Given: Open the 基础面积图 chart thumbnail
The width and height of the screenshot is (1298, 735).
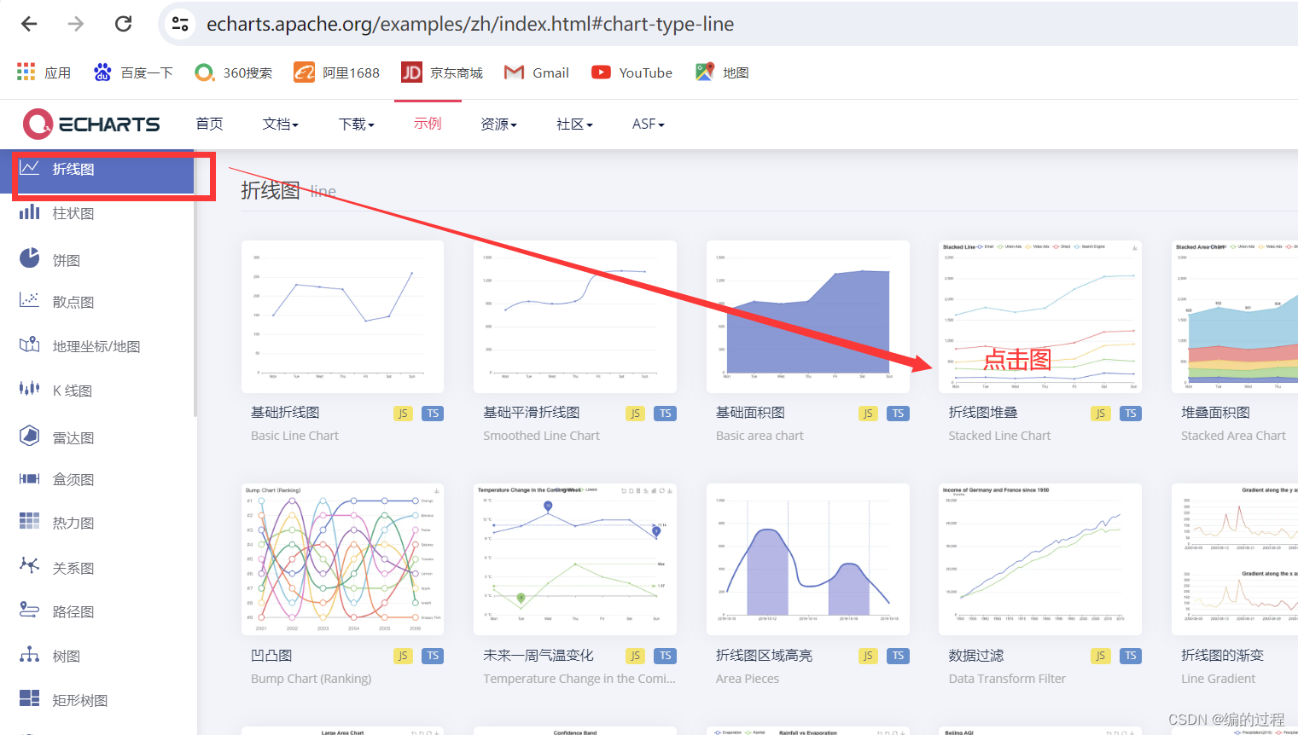Looking at the screenshot, I should pos(808,317).
